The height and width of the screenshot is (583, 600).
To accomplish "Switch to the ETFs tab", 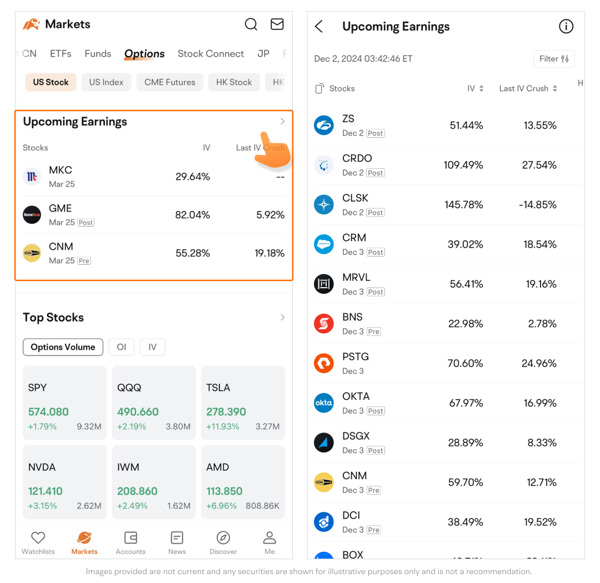I will (61, 54).
